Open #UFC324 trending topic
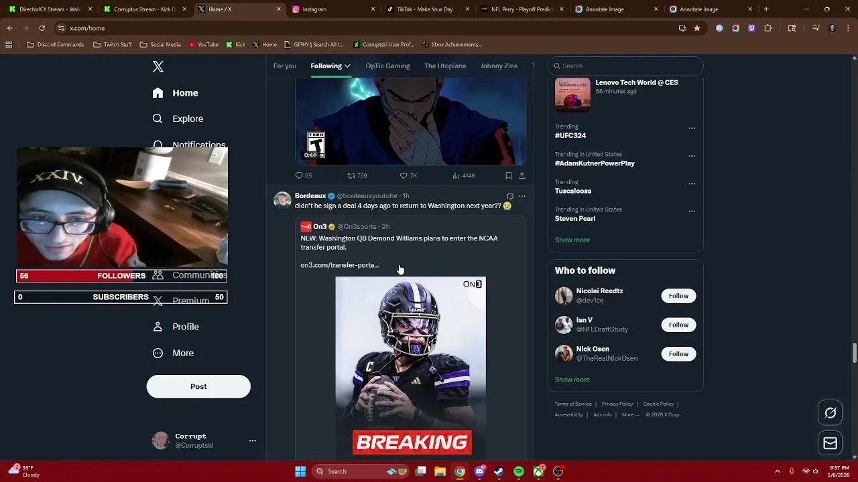The width and height of the screenshot is (858, 482). coord(570,135)
